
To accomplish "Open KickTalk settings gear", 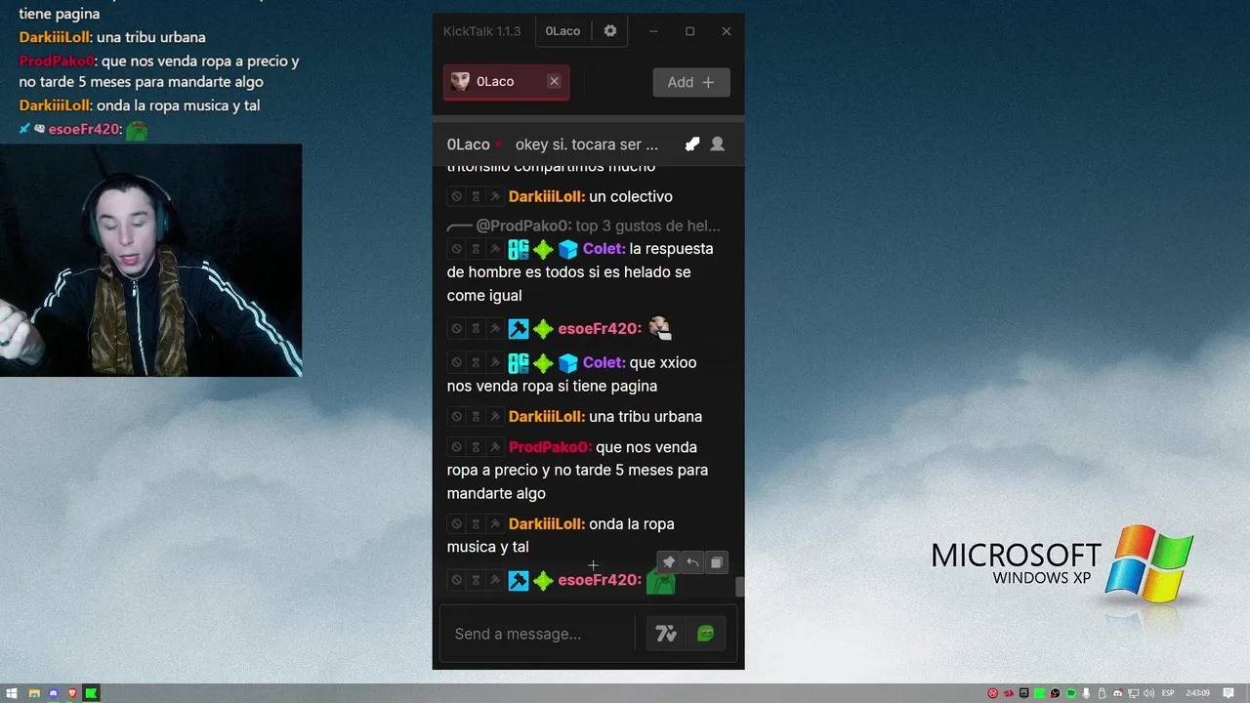I will pyautogui.click(x=610, y=31).
